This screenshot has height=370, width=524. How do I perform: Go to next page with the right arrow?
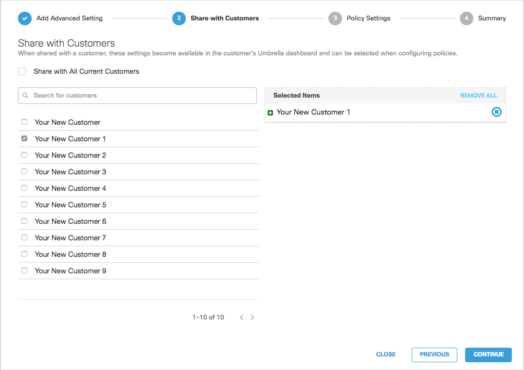coord(253,317)
